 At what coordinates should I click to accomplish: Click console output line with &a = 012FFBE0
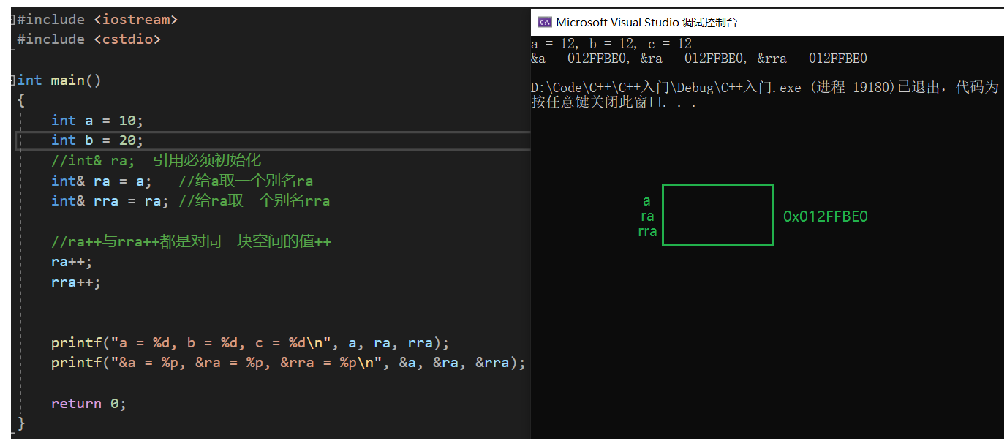[699, 59]
